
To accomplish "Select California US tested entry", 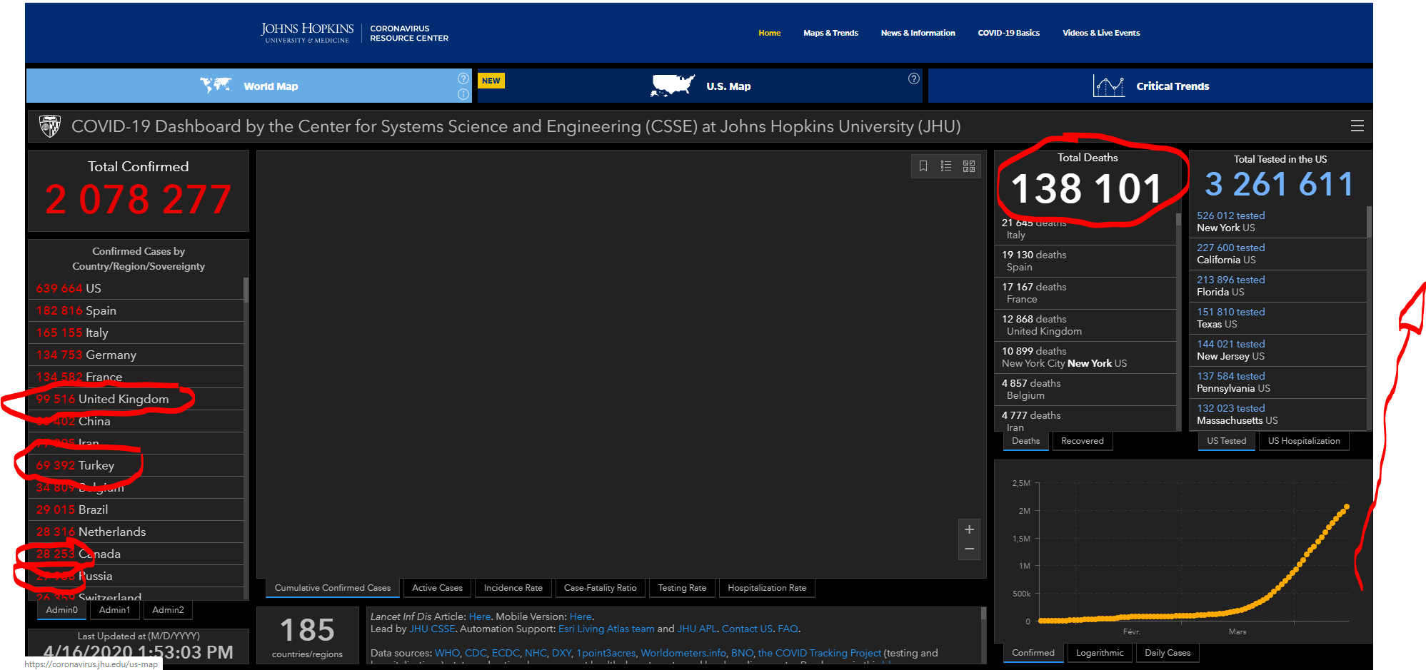I will [1278, 254].
